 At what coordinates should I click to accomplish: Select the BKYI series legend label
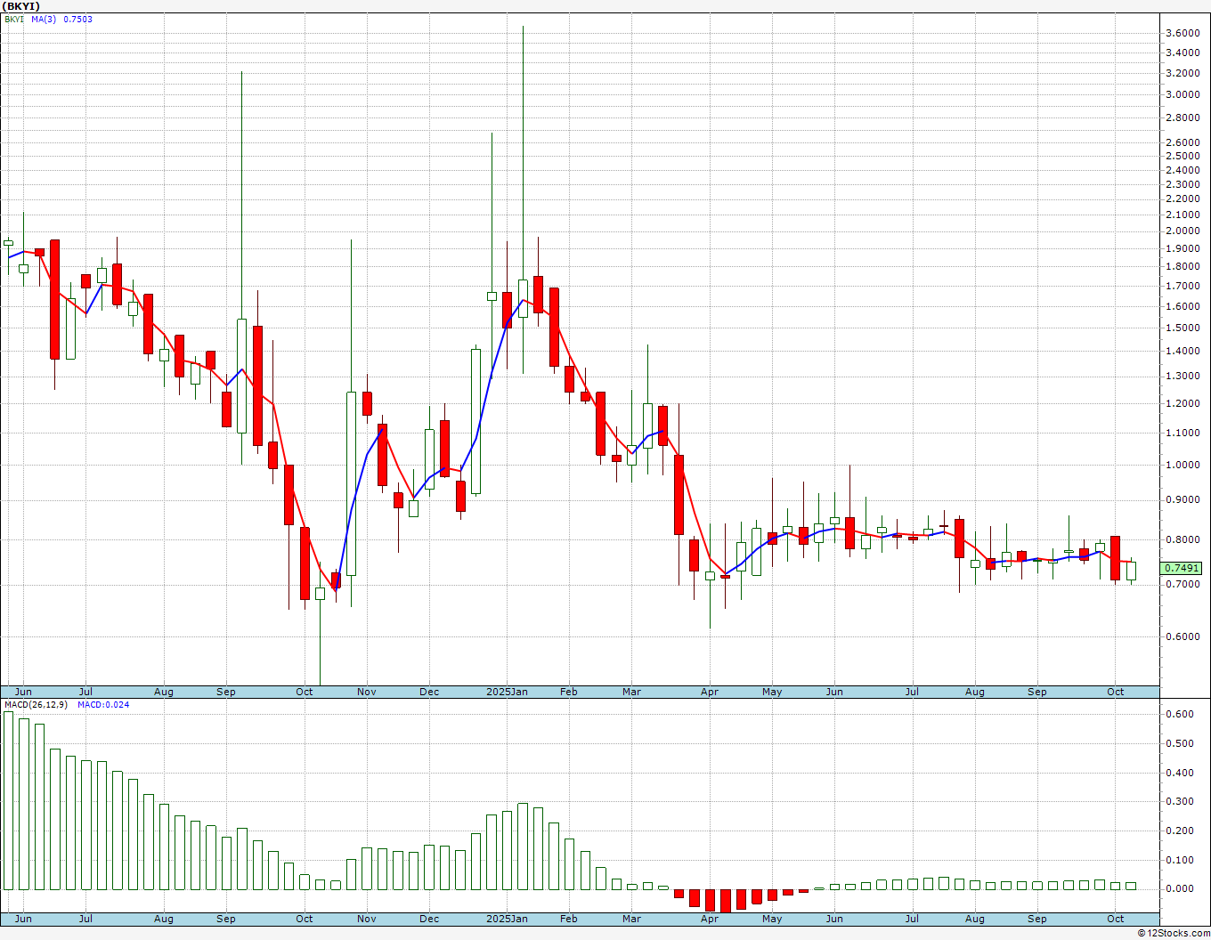15,19
